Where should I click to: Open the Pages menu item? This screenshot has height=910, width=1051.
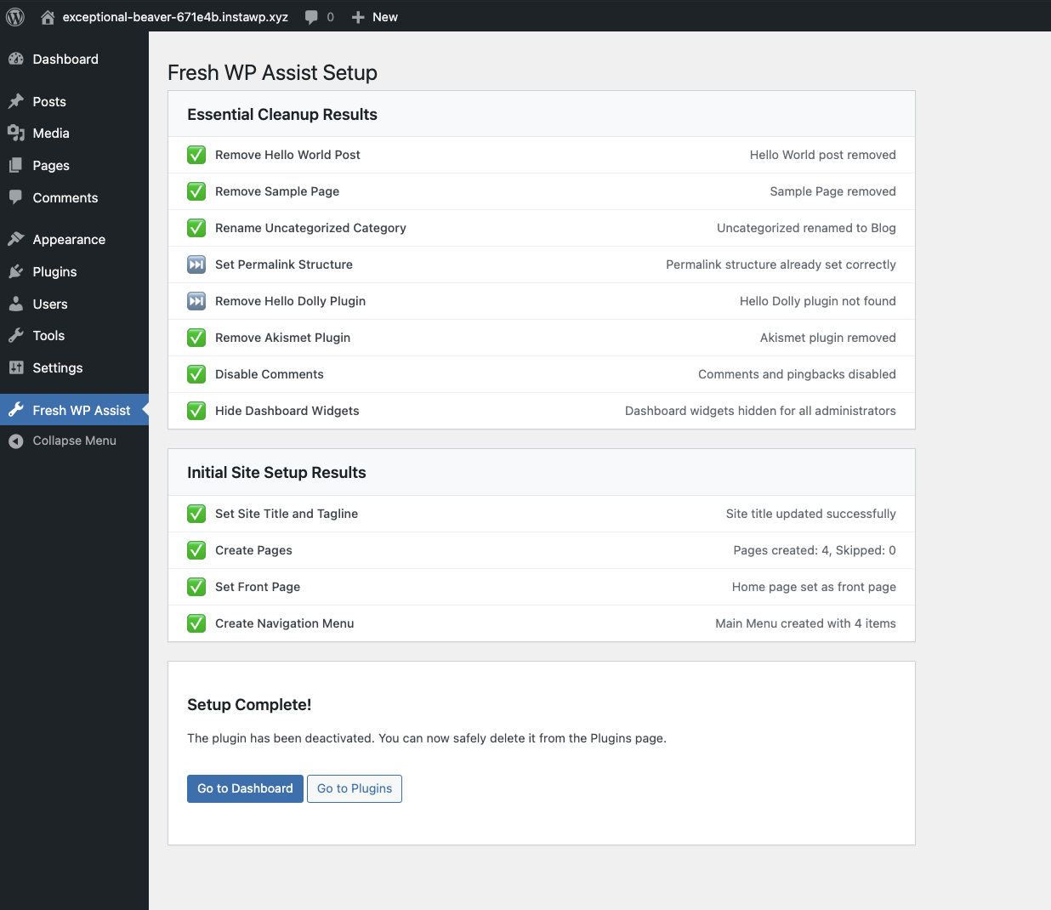(x=51, y=165)
